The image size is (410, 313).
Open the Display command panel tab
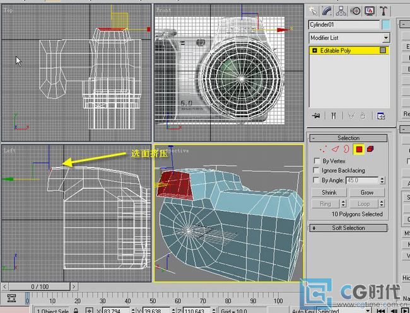[370, 11]
